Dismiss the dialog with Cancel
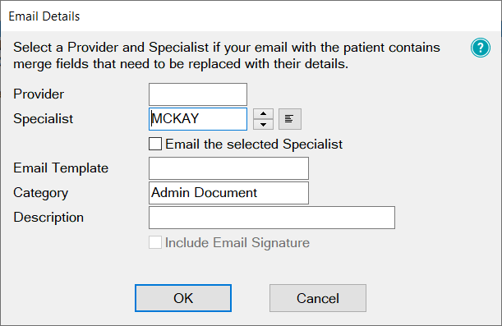This screenshot has height=326, width=502. (318, 298)
